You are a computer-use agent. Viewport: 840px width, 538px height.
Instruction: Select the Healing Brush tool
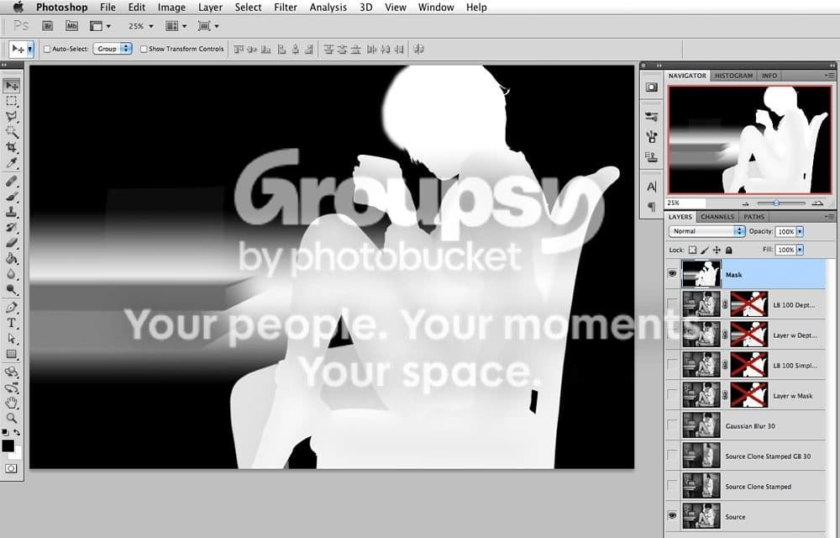(11, 181)
